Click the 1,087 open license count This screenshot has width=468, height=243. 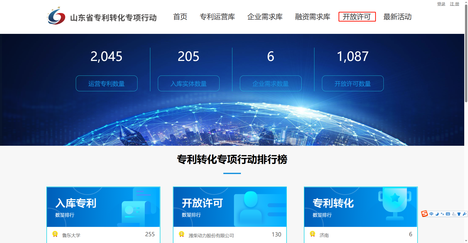[353, 56]
